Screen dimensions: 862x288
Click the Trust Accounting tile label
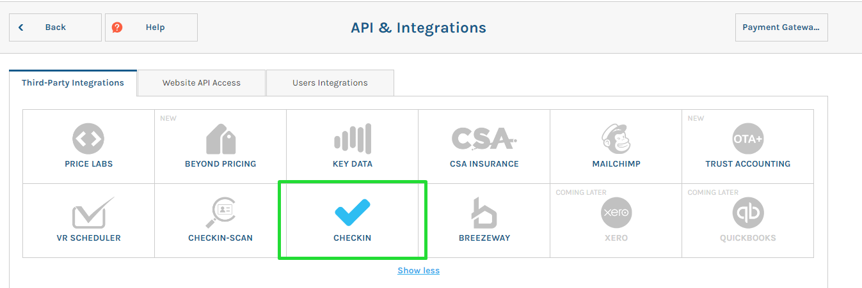point(747,164)
